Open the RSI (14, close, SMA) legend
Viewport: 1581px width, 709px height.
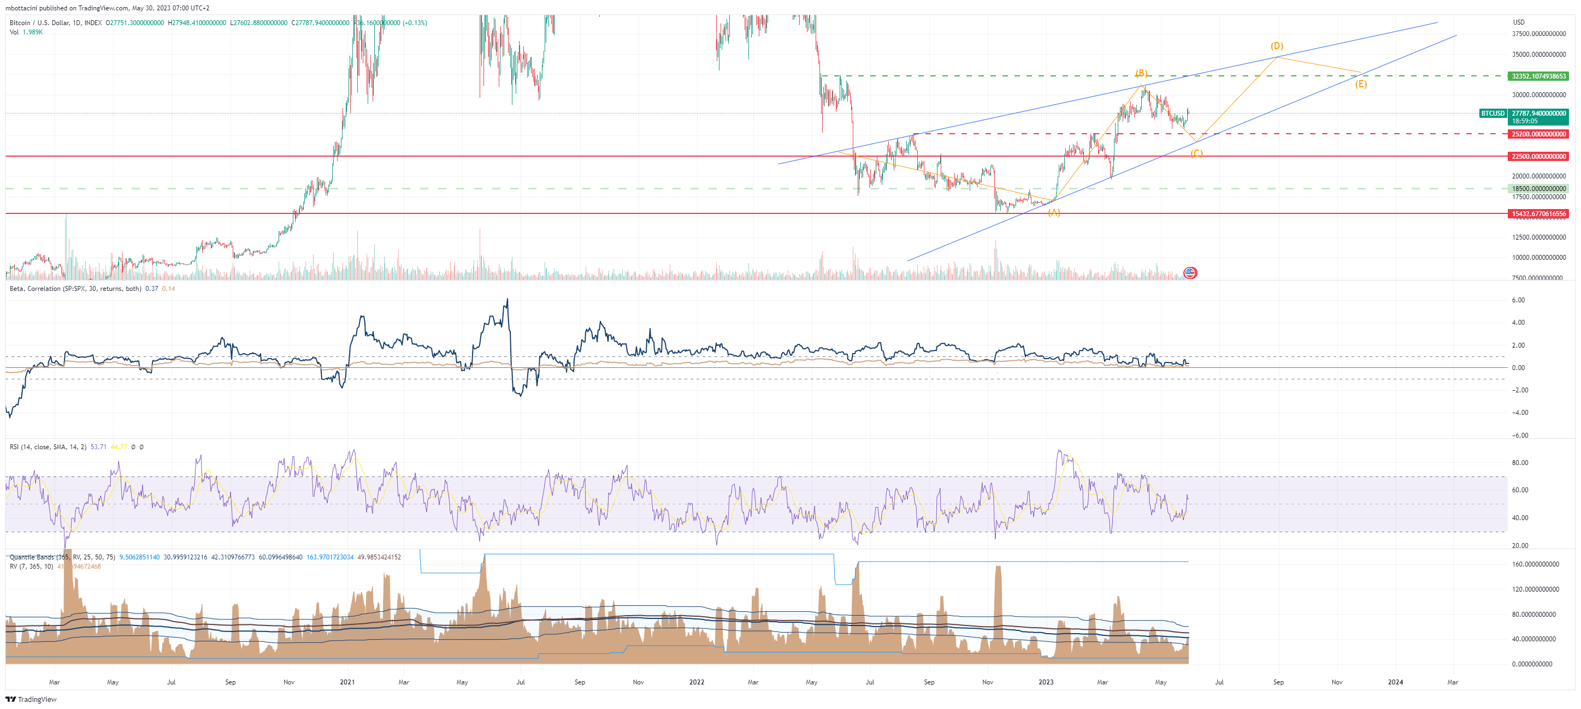(x=48, y=447)
